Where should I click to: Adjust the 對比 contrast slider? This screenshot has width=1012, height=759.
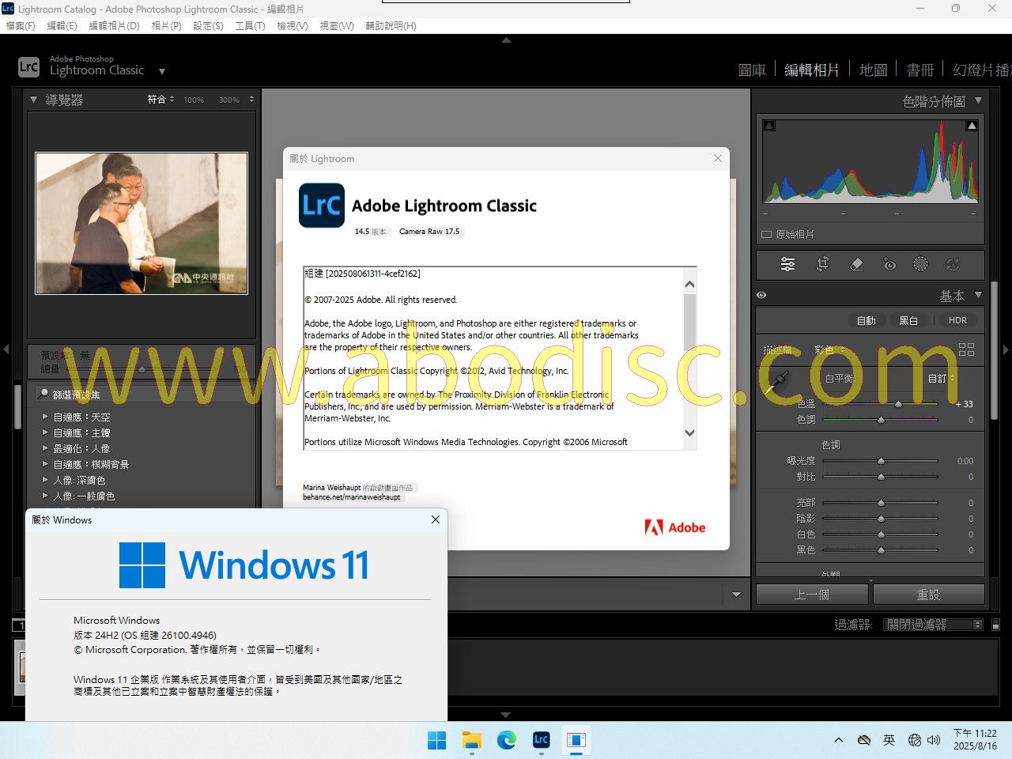click(x=881, y=477)
